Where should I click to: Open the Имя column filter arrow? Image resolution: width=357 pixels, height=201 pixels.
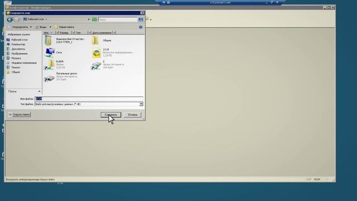pos(57,33)
